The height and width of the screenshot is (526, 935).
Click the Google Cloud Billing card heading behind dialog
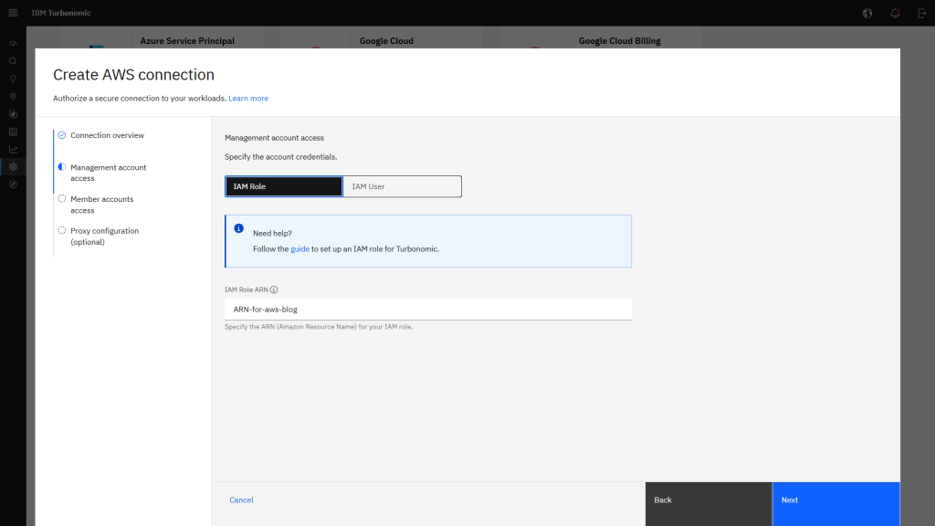click(x=620, y=41)
